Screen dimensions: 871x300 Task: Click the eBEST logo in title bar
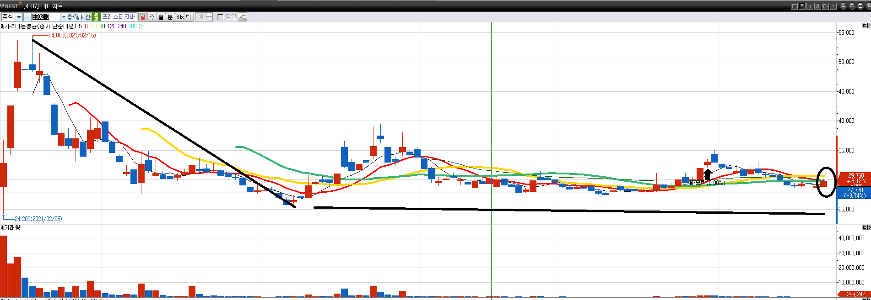(11, 5)
